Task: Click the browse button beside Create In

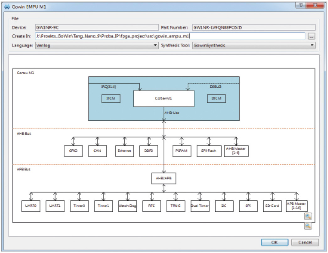Action: [x=311, y=36]
